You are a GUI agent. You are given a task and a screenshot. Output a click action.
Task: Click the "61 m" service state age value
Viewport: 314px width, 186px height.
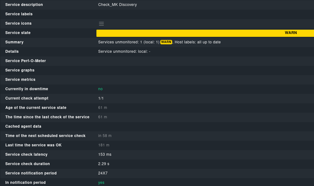102,108
